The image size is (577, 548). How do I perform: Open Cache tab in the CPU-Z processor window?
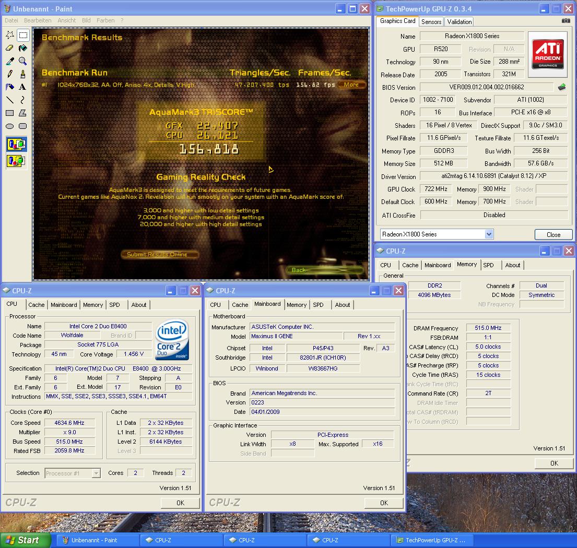(x=37, y=305)
